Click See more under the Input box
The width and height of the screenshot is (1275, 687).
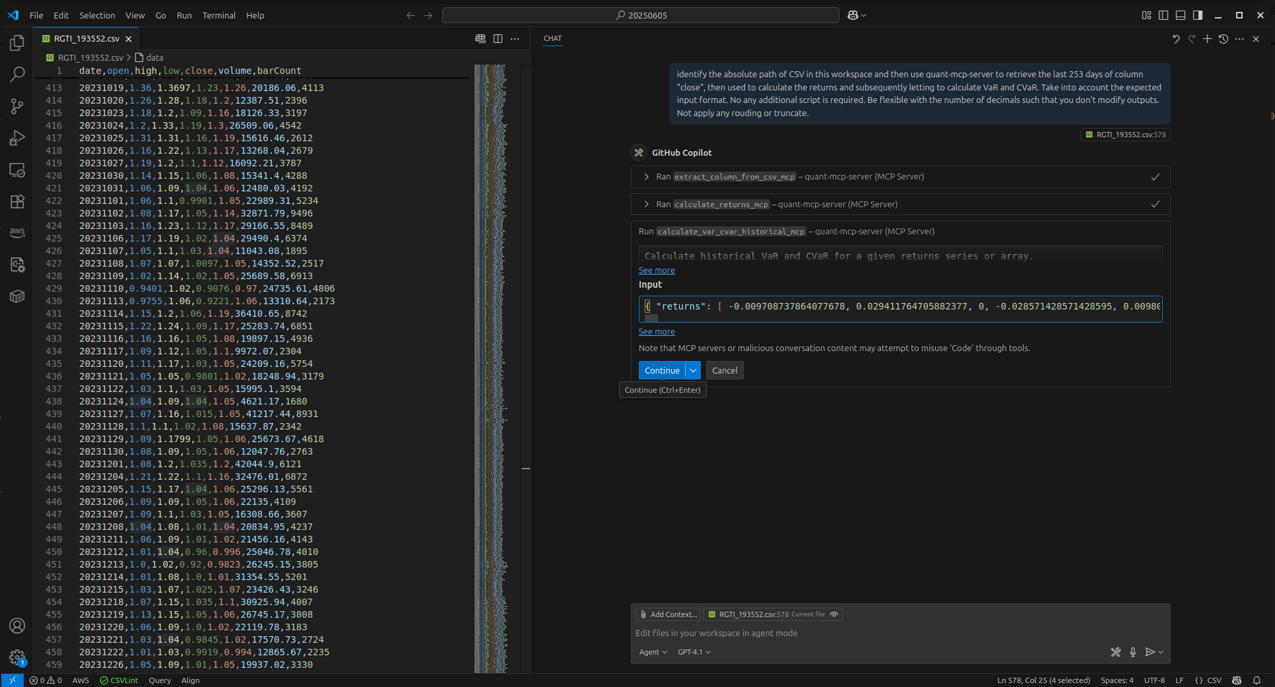pyautogui.click(x=657, y=332)
